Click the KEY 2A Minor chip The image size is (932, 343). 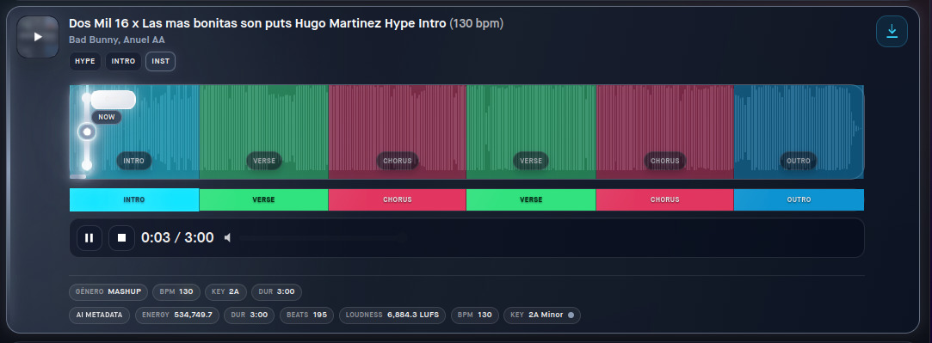click(541, 315)
